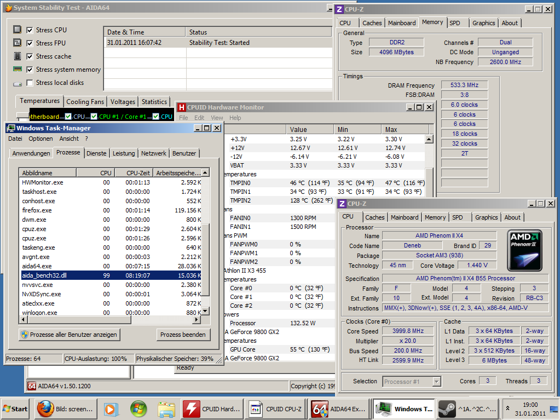Toggle Stress FPU checkbox
The image size is (560, 420).
tap(30, 43)
